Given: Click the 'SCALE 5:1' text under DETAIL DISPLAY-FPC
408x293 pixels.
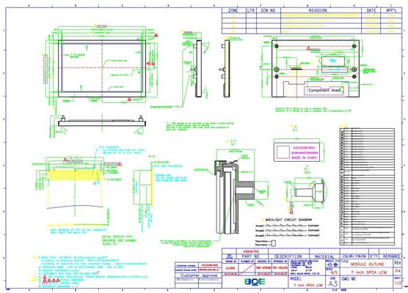Looking at the screenshot, I should click(111, 244).
